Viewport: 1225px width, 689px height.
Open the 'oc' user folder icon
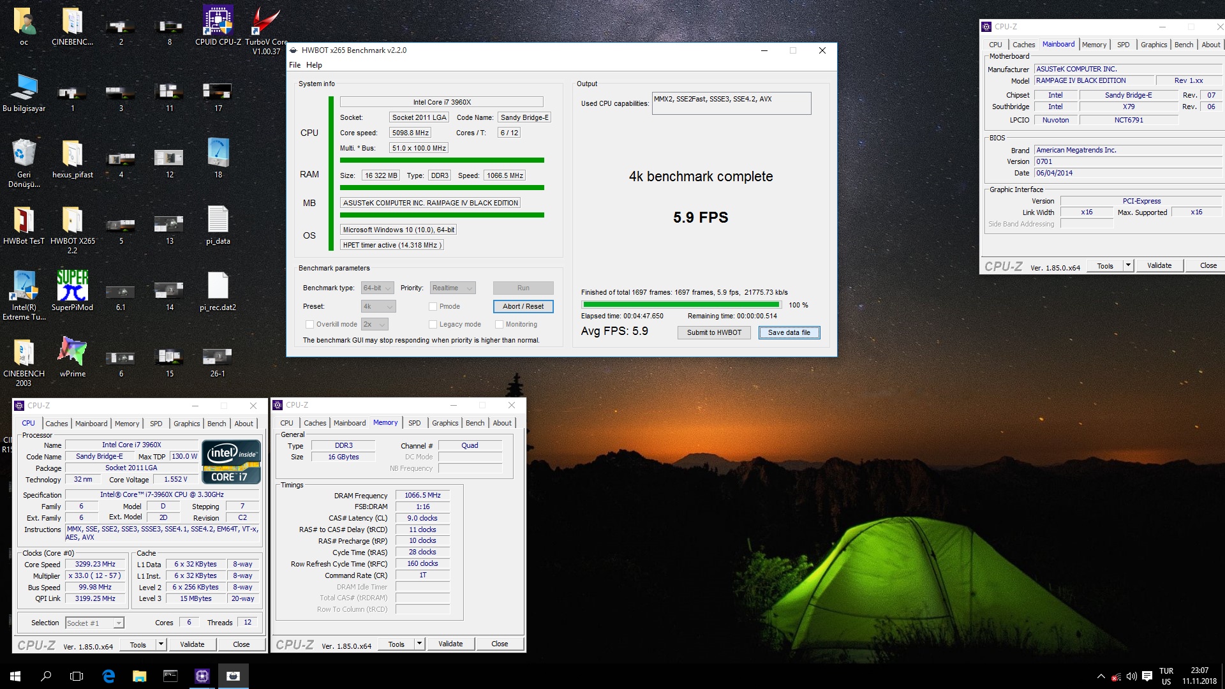click(24, 26)
